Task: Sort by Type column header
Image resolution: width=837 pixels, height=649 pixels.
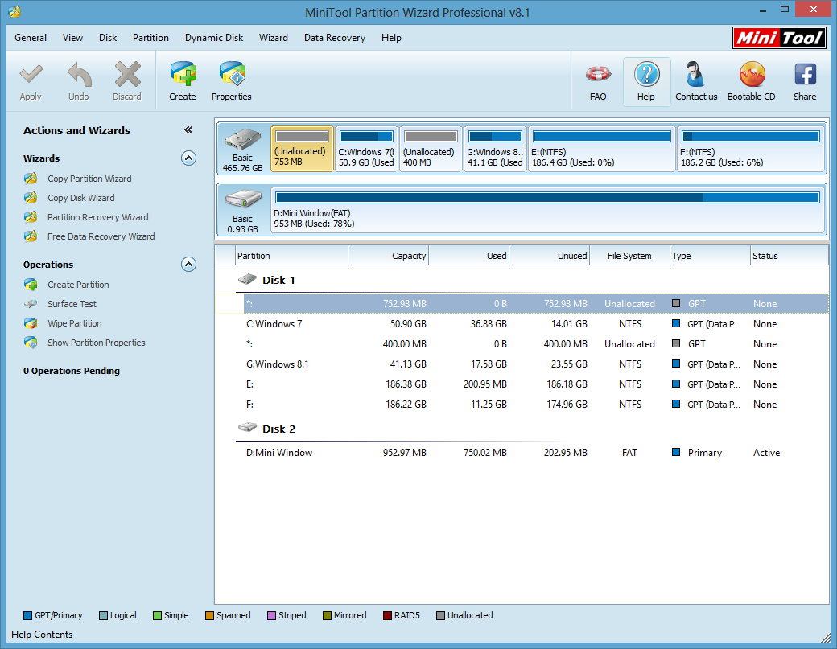Action: 710,256
